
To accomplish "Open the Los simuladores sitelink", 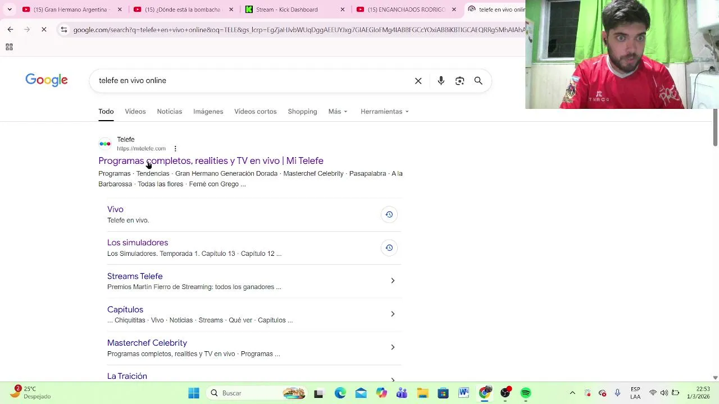I will tap(138, 242).
